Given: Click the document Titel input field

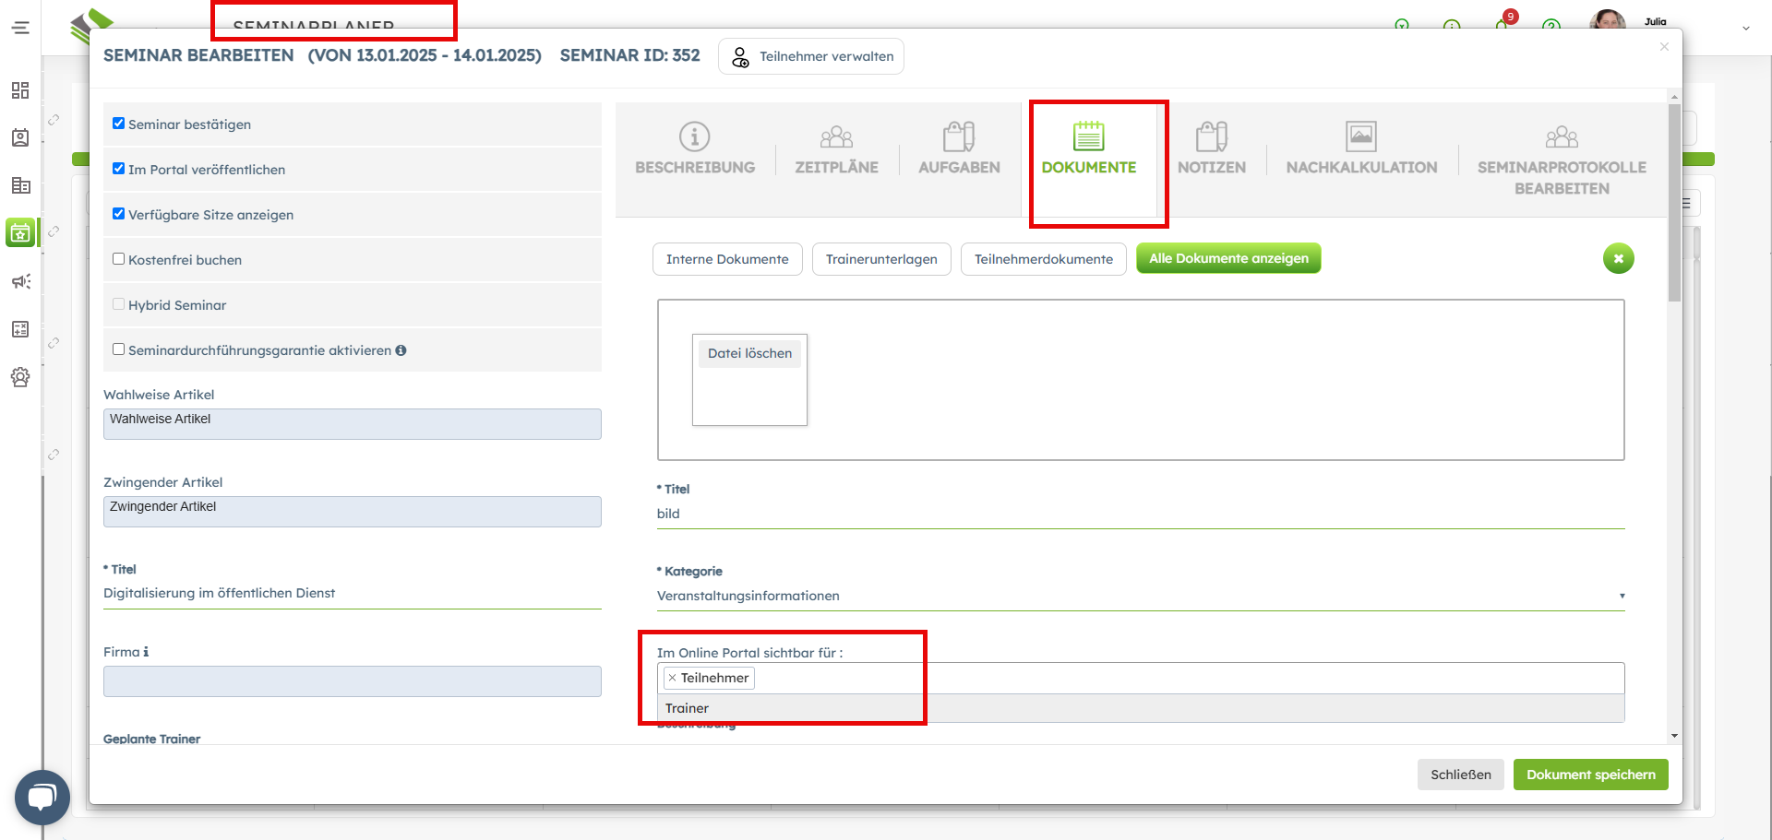Looking at the screenshot, I should (1140, 514).
